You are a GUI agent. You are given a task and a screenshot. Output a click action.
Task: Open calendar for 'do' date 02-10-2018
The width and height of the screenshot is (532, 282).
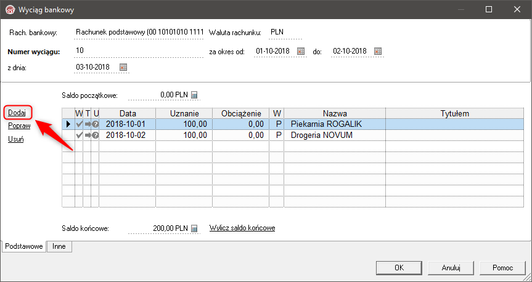coord(378,51)
